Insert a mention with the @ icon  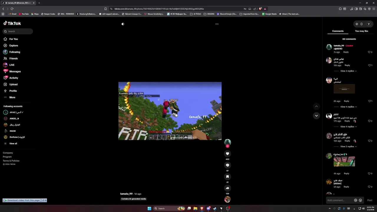pyautogui.click(x=355, y=200)
